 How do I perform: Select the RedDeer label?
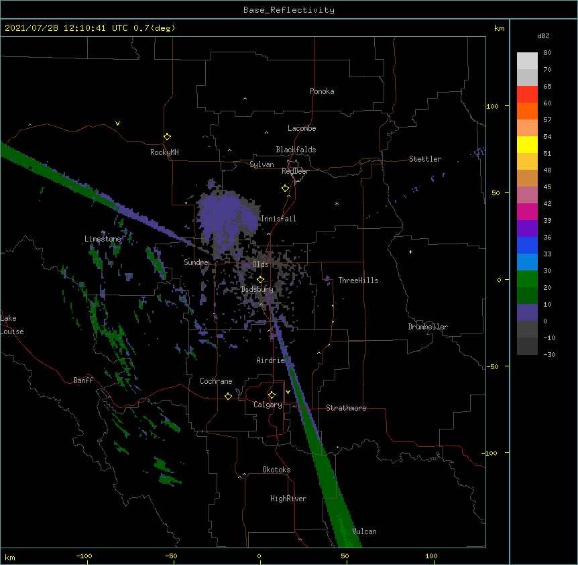point(295,171)
